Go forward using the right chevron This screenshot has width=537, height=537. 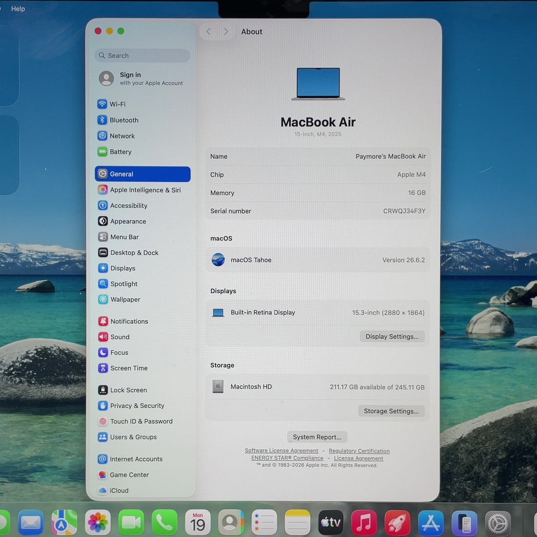pos(226,31)
